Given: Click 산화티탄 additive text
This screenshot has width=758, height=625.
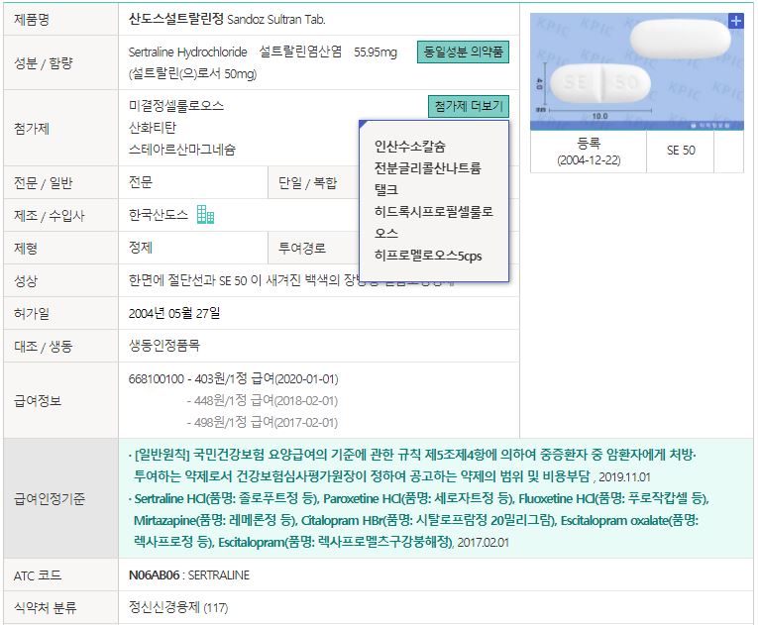Looking at the screenshot, I should tap(153, 128).
